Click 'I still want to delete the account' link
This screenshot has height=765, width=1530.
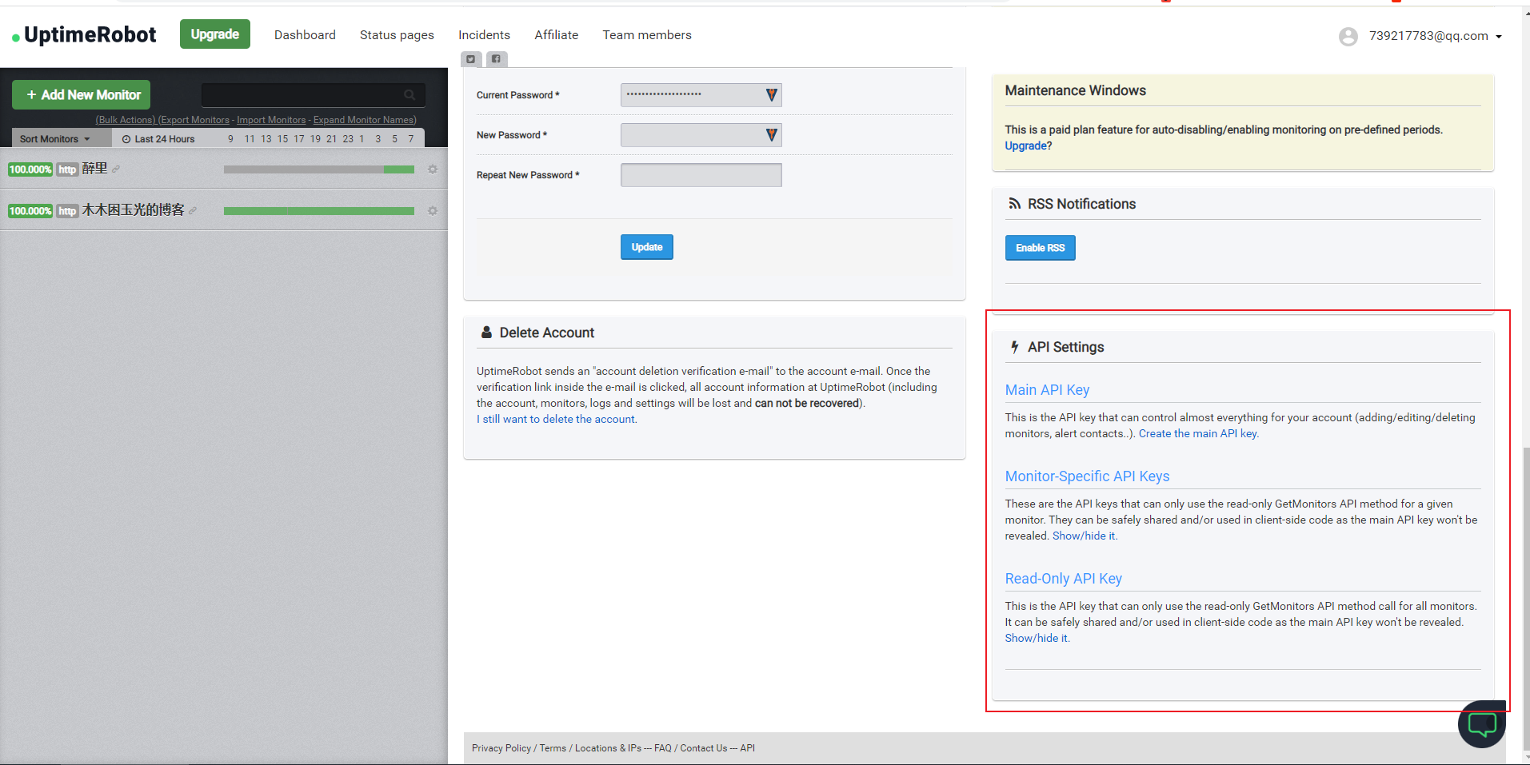point(557,419)
